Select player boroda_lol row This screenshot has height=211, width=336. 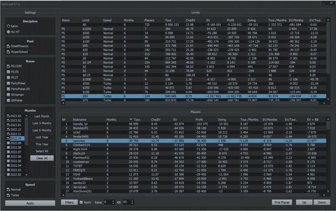click(x=193, y=124)
